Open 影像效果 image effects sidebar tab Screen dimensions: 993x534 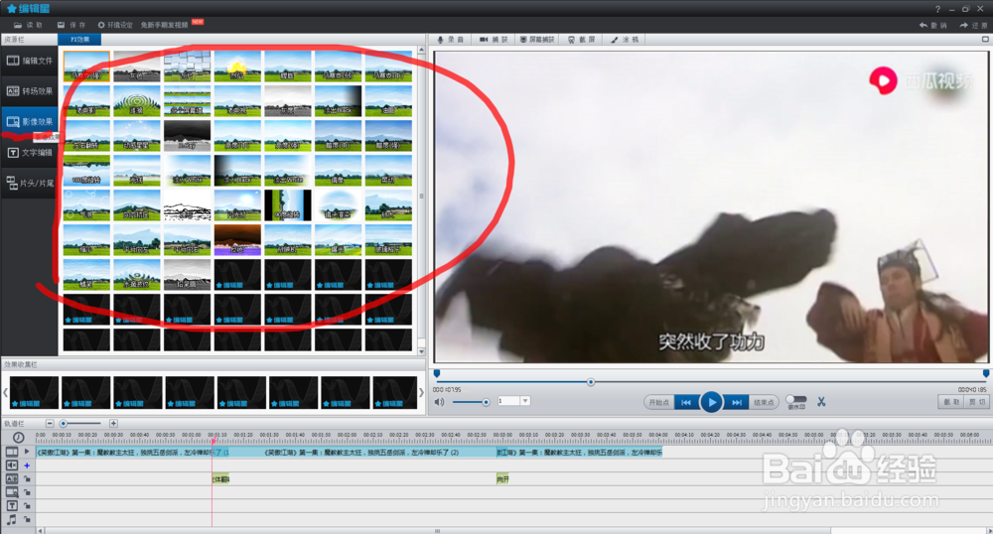[29, 121]
